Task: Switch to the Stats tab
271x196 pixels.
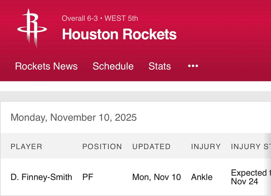Action: (x=160, y=66)
